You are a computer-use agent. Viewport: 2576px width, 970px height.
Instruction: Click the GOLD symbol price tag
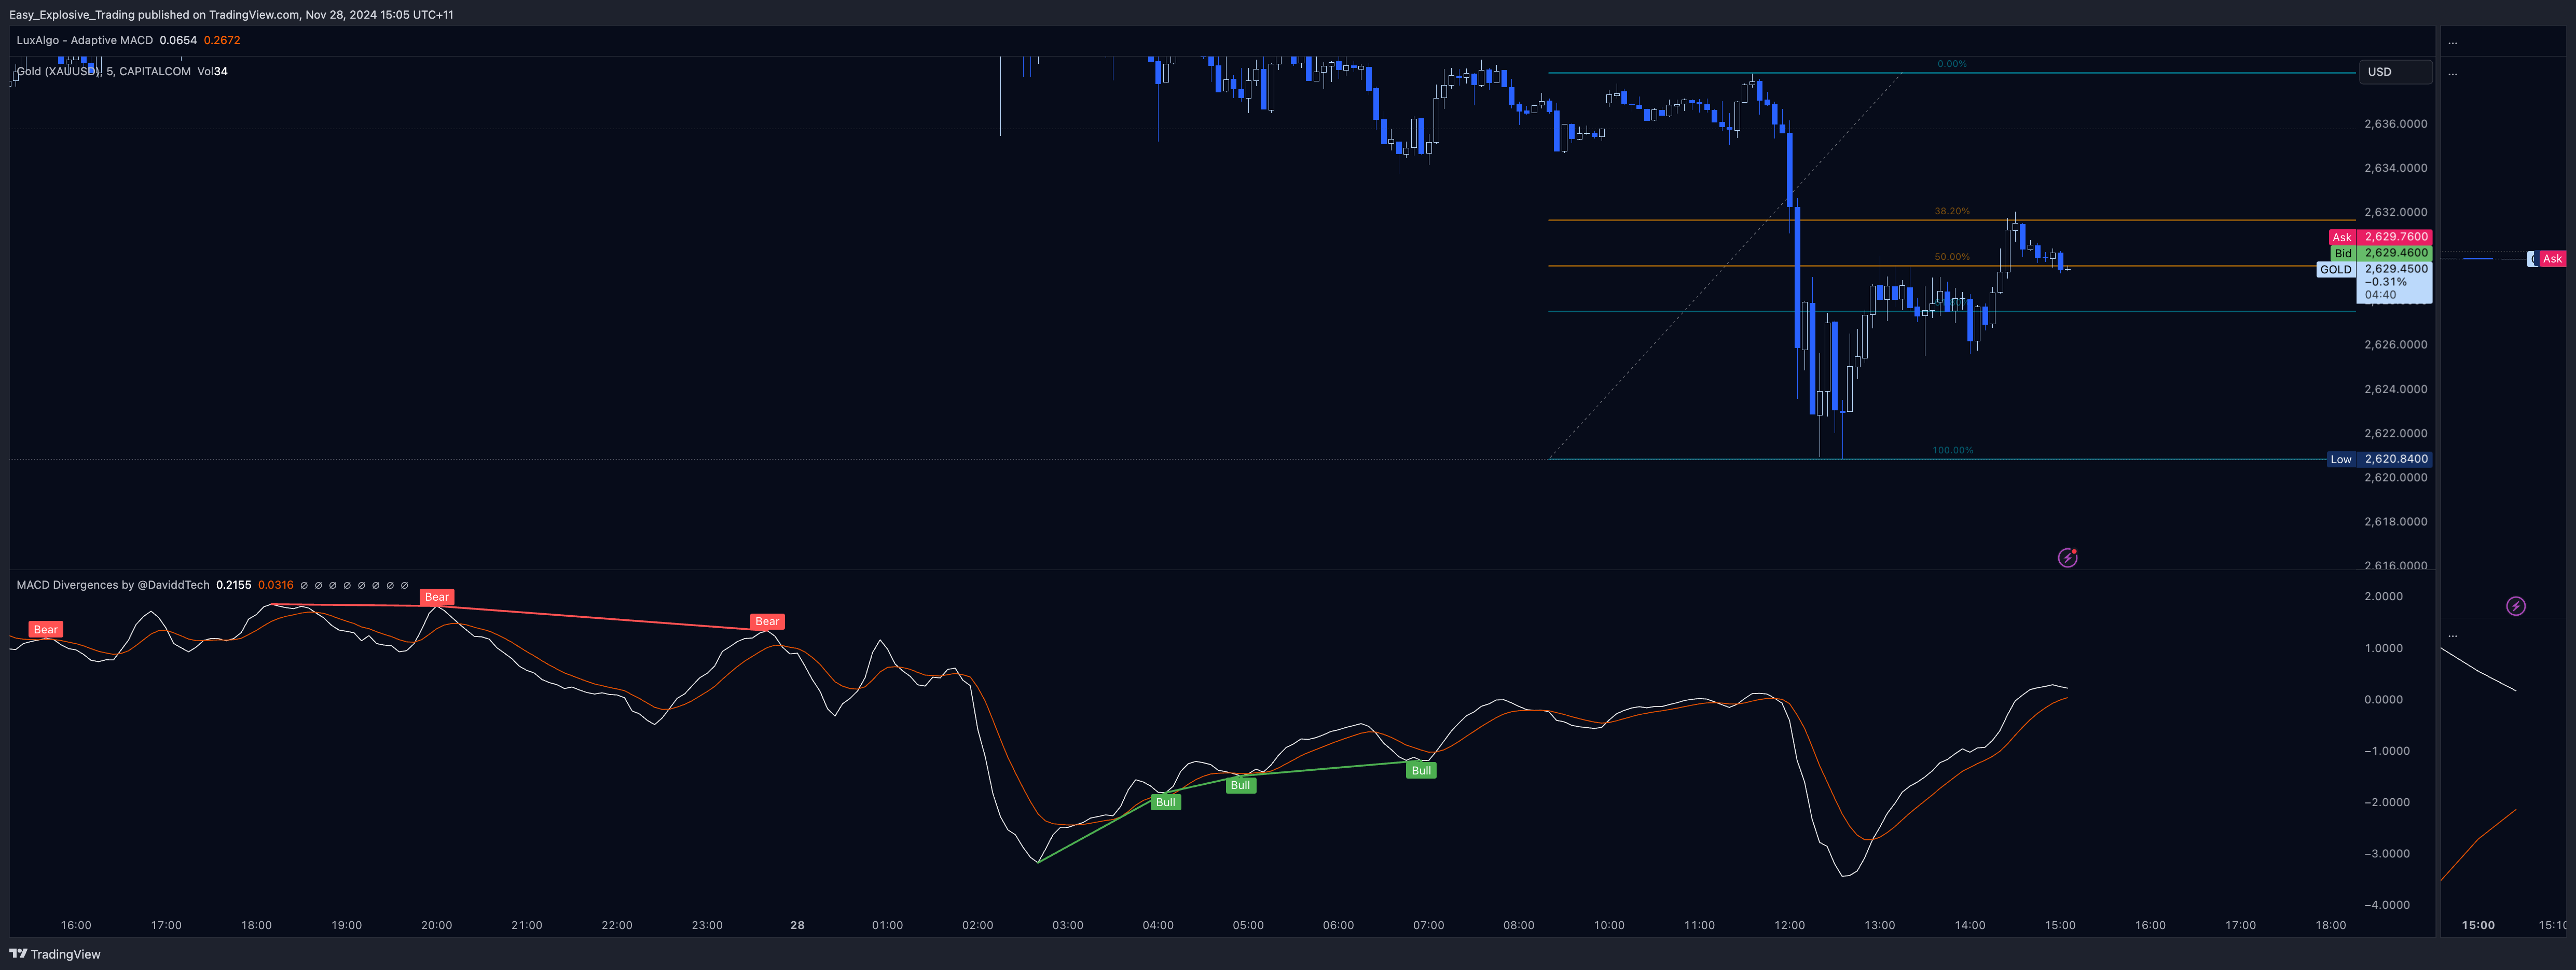pos(2336,269)
